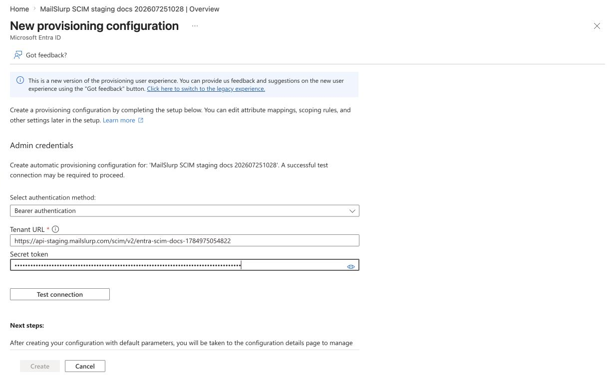Open the authentication method dropdown
The width and height of the screenshot is (615, 382).
[185, 211]
